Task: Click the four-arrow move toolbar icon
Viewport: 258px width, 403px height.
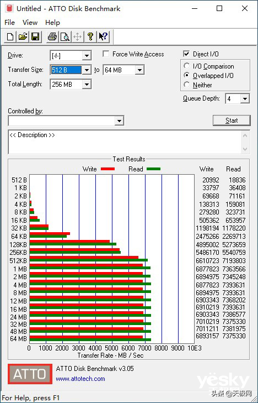Action: pos(77,36)
